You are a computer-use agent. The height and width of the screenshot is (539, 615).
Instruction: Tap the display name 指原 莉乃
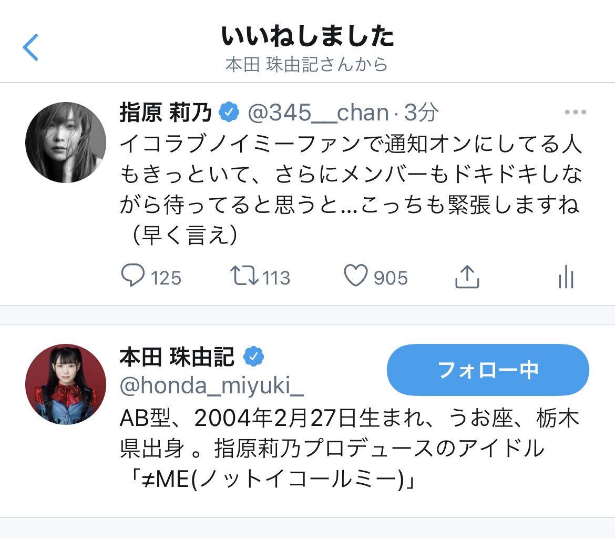[x=166, y=113]
